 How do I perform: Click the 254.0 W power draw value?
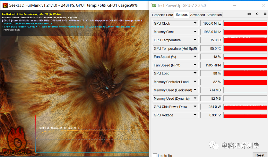point(211,107)
